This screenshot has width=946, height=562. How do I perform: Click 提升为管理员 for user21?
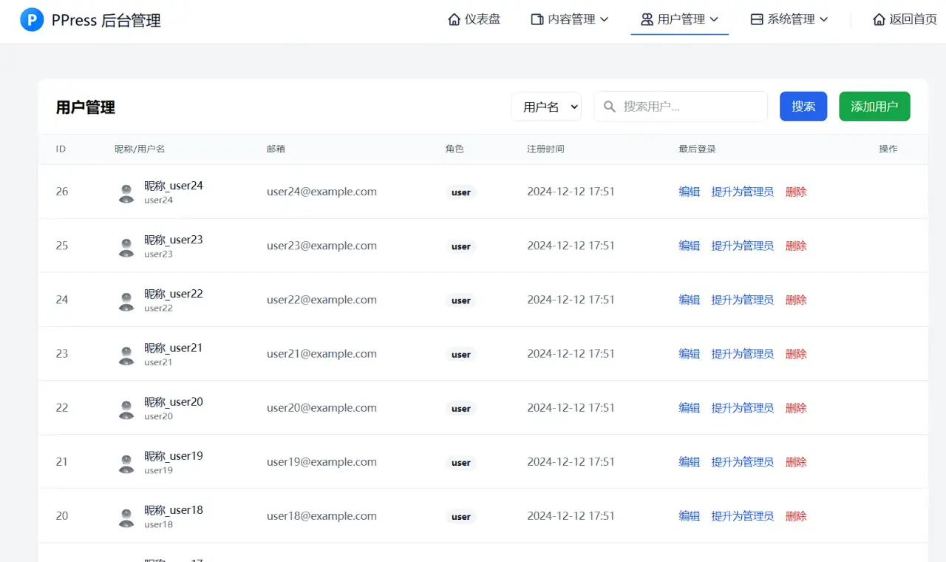[742, 353]
